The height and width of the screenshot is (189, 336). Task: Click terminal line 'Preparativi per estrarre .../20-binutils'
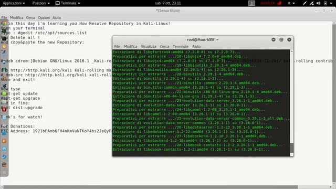point(181,74)
